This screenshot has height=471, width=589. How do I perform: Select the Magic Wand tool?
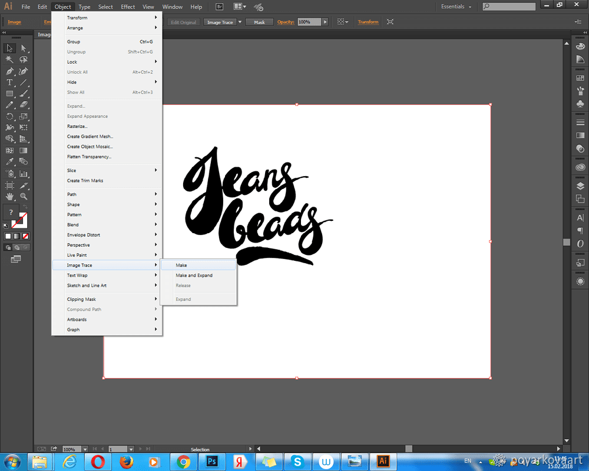click(x=10, y=59)
